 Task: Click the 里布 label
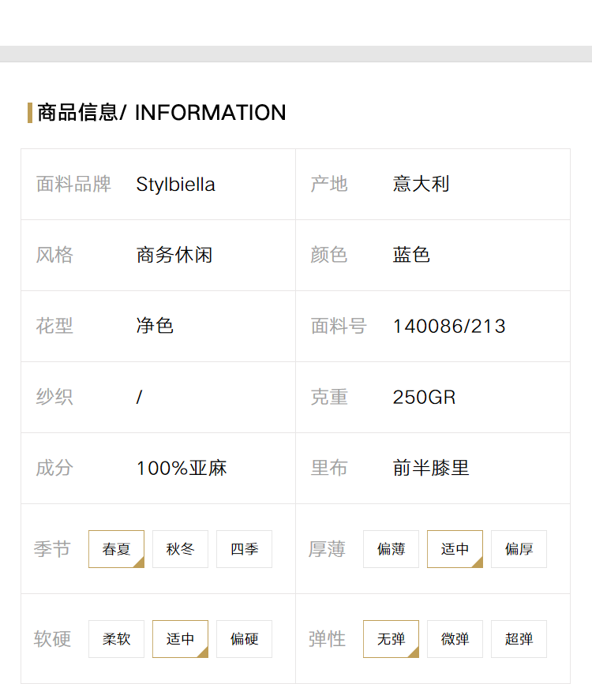point(329,468)
